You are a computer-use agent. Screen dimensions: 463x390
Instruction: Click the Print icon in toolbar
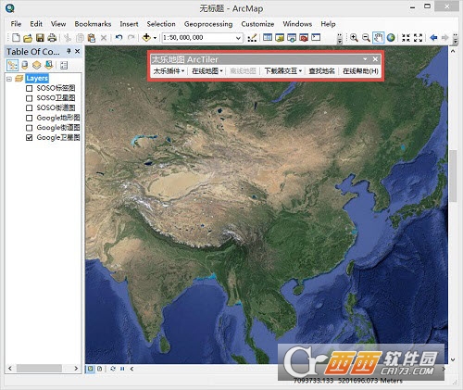point(52,38)
